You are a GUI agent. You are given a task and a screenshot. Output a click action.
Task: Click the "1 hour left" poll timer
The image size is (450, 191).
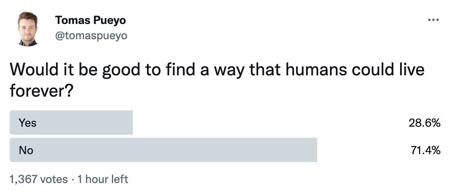click(x=102, y=179)
